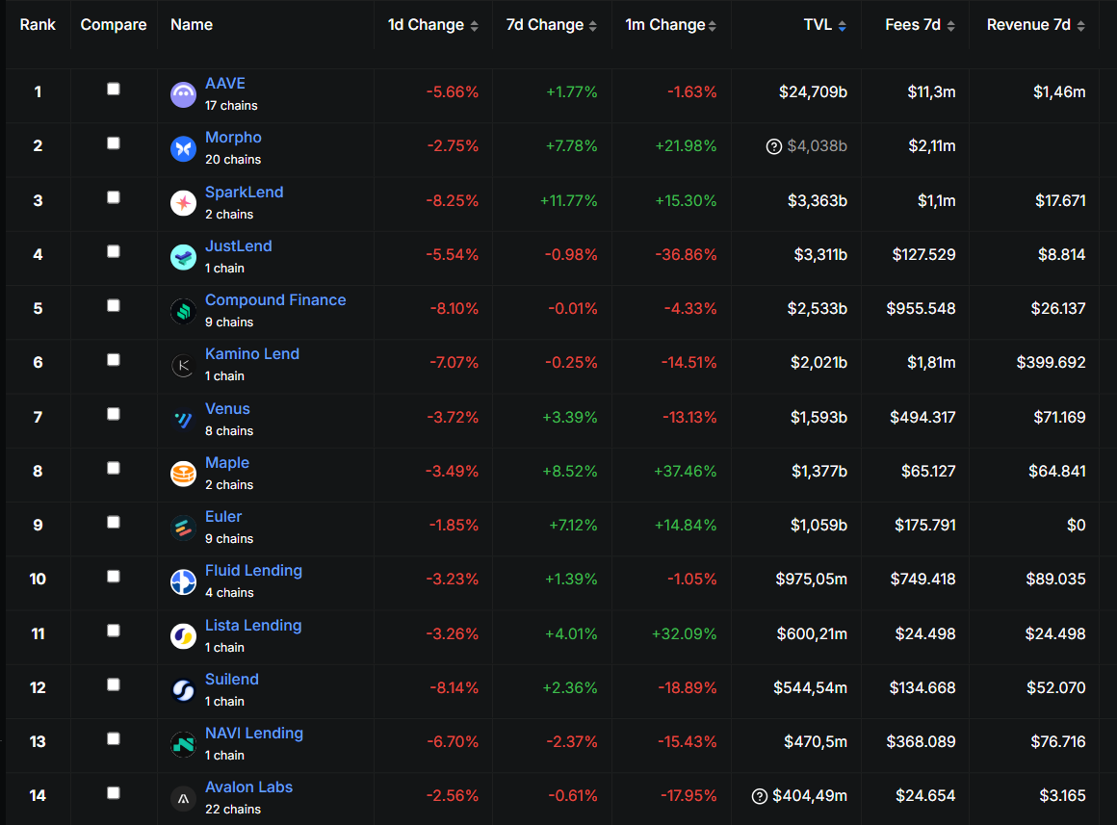Sort the table by Fees 7d
Image resolution: width=1117 pixels, height=825 pixels.
pos(920,25)
